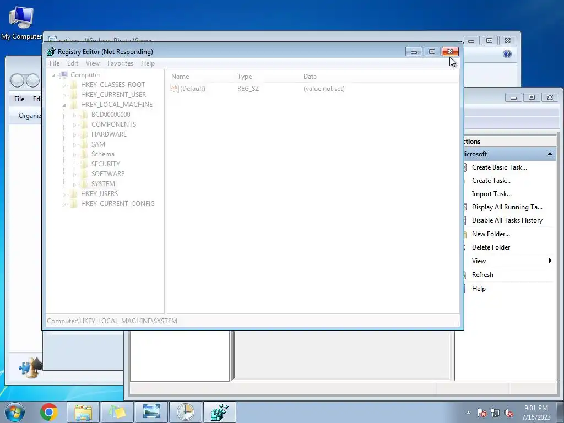Click Disable All Tasks History

pyautogui.click(x=507, y=220)
